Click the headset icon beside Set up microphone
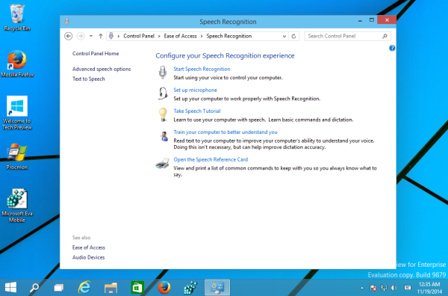Screen dimensions: 448x296 click(163, 93)
